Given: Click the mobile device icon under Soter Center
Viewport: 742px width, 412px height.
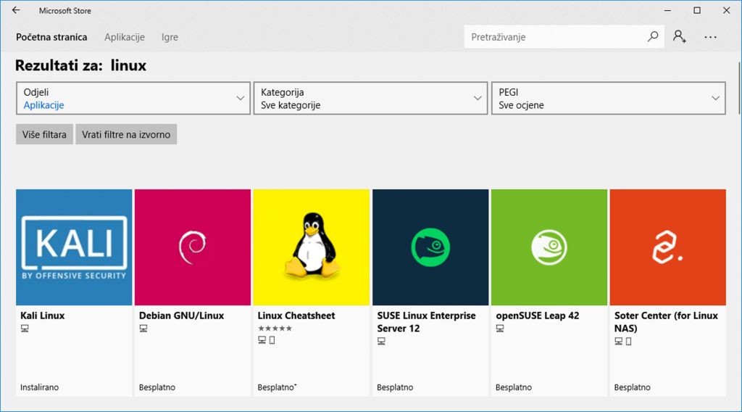Looking at the screenshot, I should pos(628,341).
